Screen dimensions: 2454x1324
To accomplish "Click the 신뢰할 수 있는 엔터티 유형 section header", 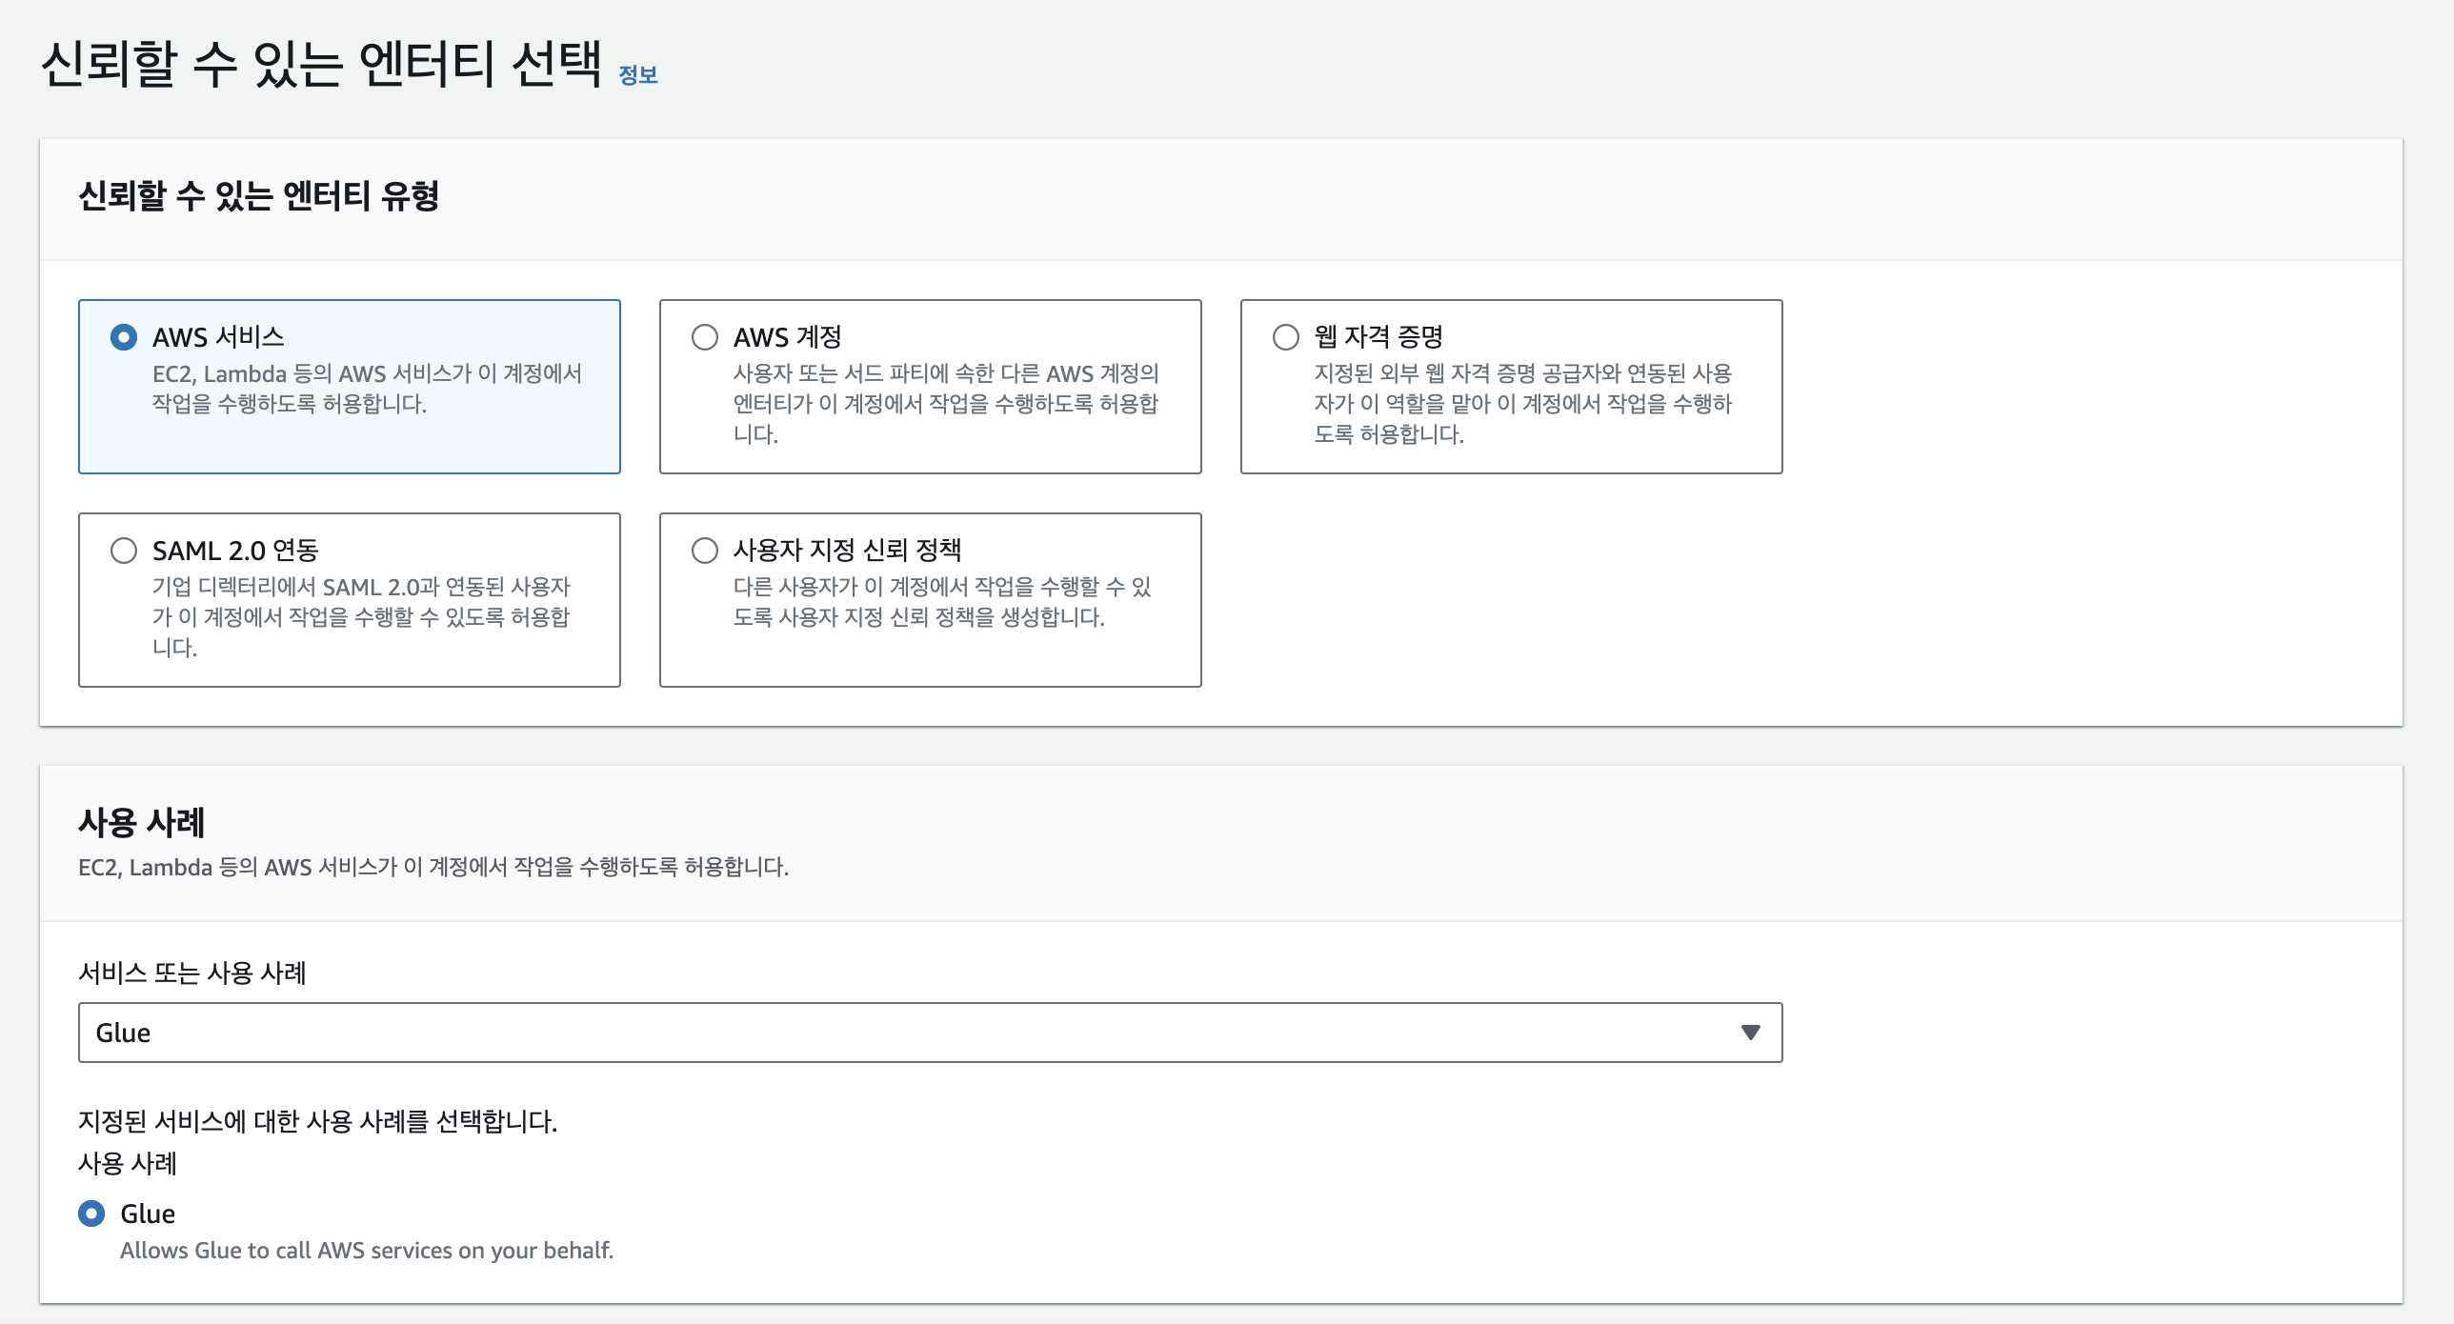I will coord(258,196).
